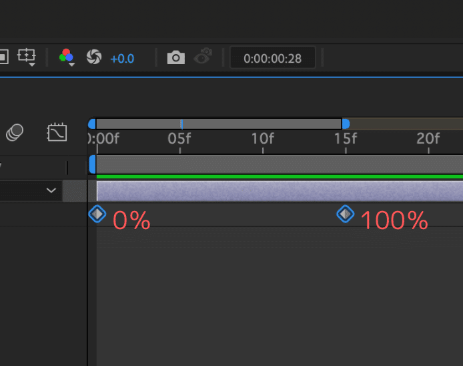
Task: Open the RGB show channel menu
Action: coord(66,57)
